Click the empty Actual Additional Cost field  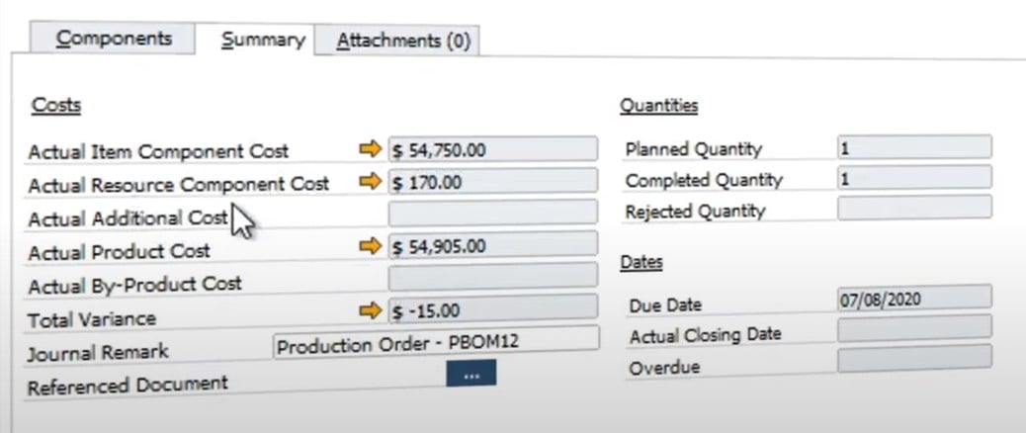[x=492, y=213]
